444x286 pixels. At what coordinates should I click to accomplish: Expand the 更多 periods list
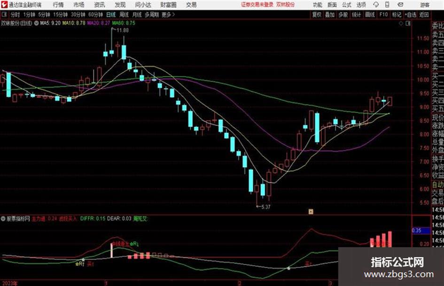168,15
